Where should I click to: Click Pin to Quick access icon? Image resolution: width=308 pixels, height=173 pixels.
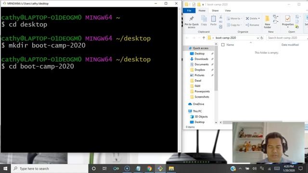[x=192, y=19]
